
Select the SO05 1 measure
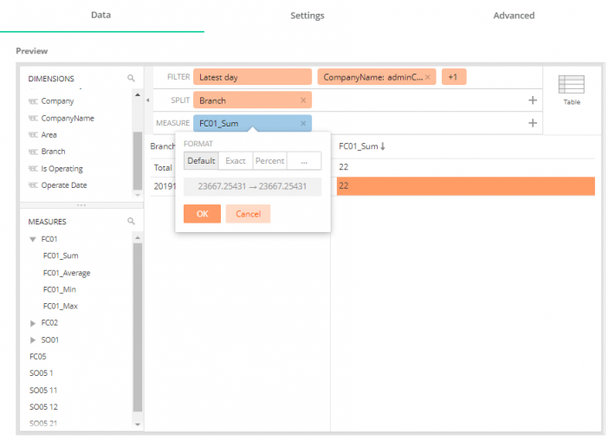click(x=42, y=373)
